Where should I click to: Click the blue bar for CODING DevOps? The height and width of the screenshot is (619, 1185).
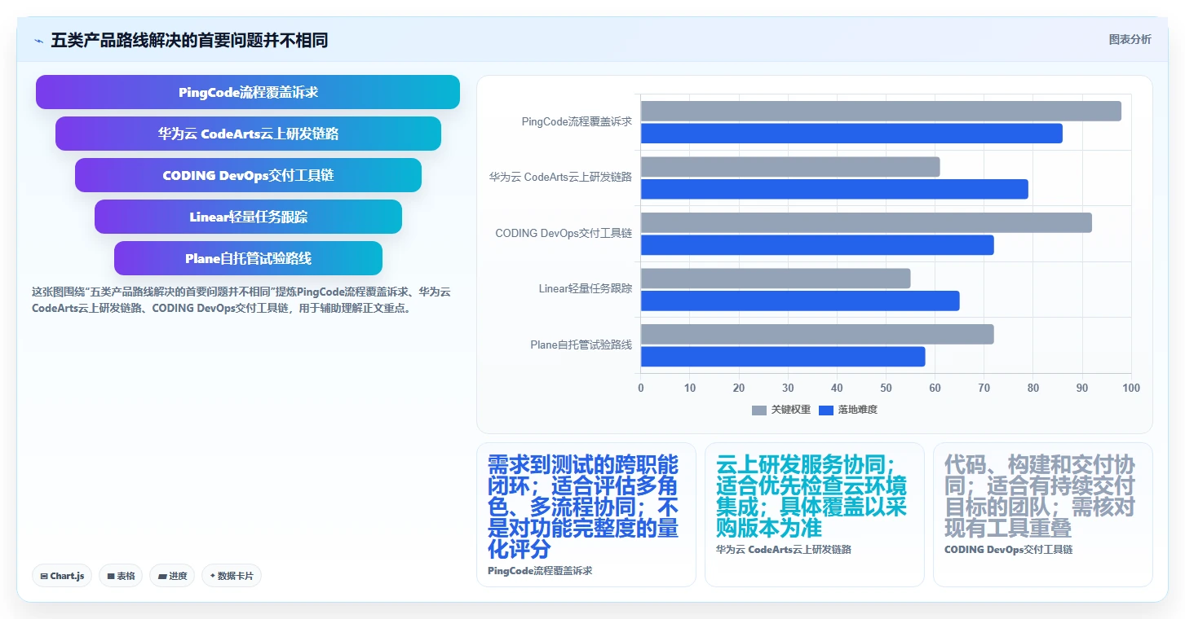pos(817,245)
